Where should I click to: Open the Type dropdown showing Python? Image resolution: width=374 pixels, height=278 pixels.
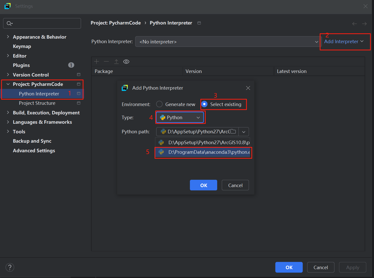coord(180,118)
